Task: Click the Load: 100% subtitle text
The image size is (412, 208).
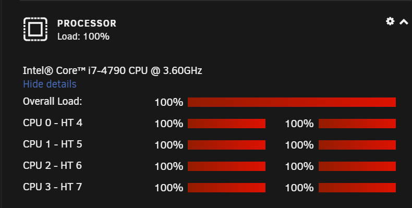Action: coord(83,36)
